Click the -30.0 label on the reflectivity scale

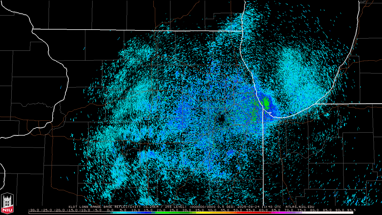point(33,210)
